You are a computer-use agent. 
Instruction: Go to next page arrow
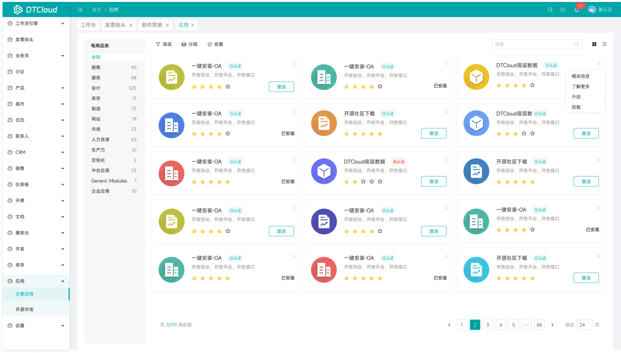click(552, 325)
